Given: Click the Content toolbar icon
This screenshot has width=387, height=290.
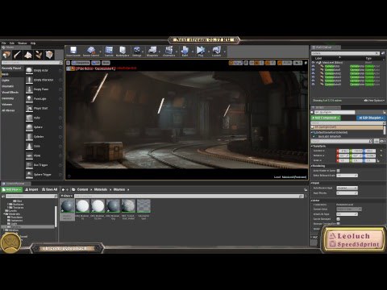Looking at the screenshot, I should pyautogui.click(x=109, y=50).
